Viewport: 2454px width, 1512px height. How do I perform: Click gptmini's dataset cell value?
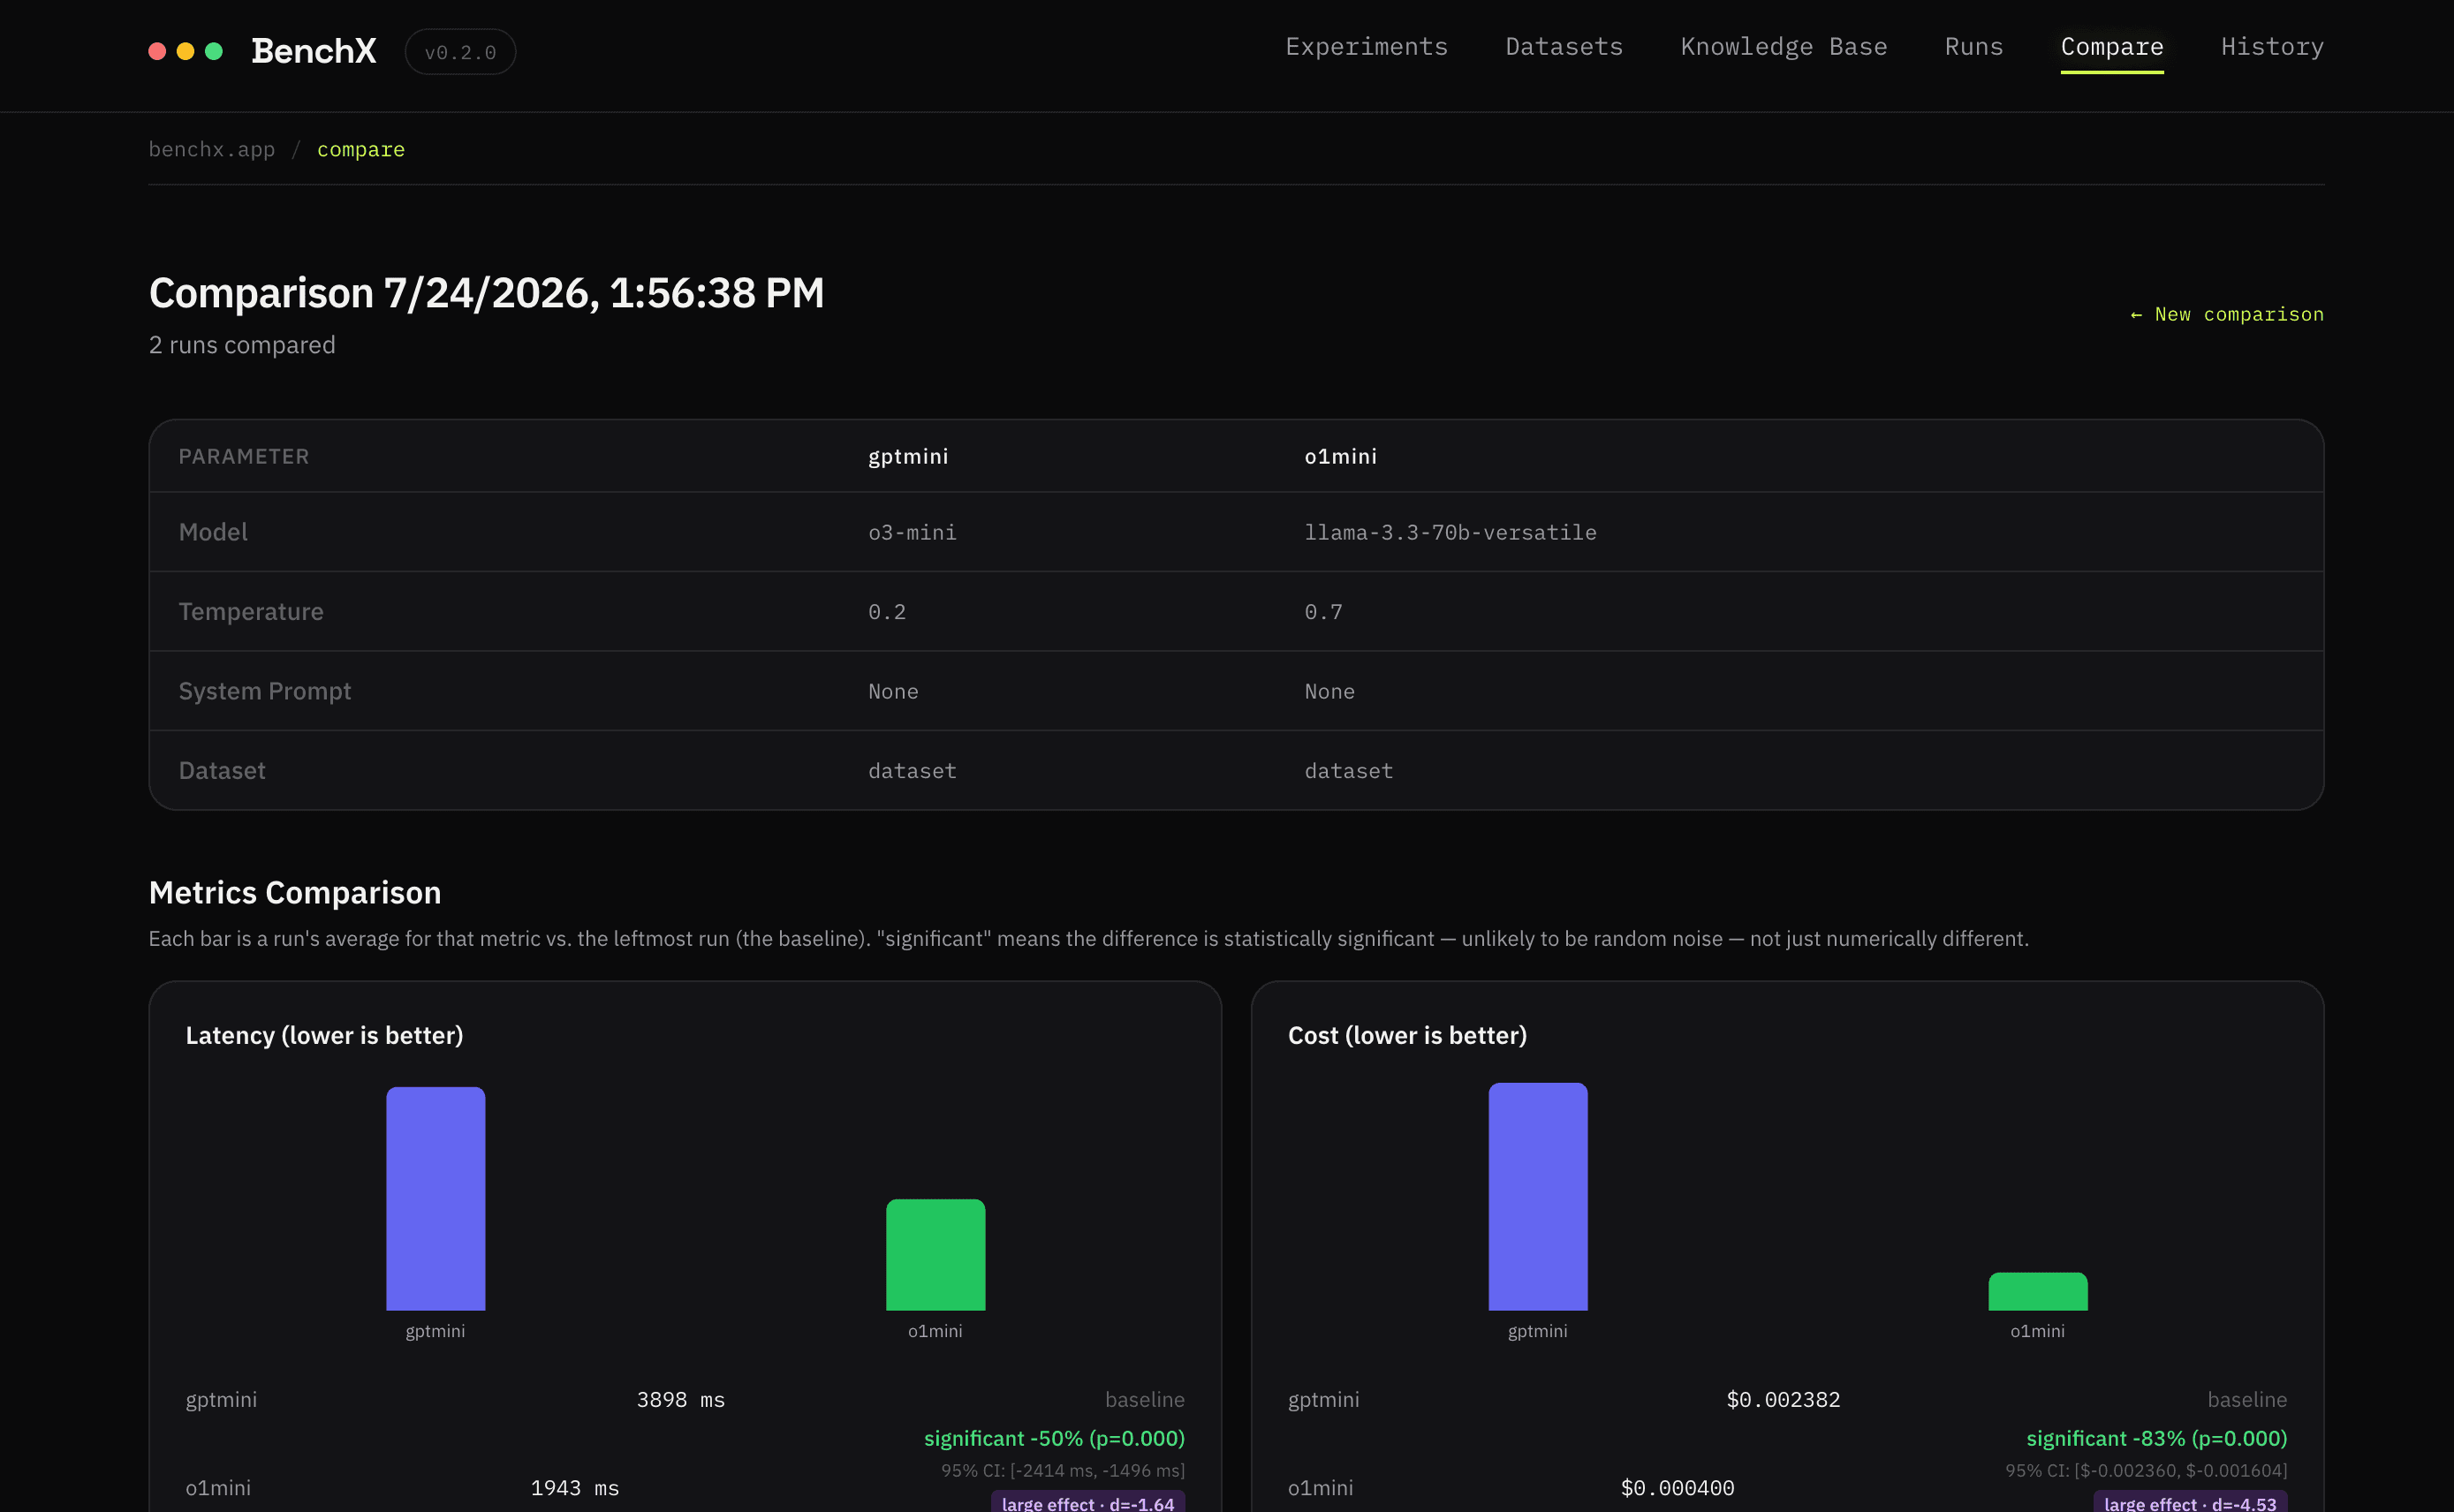coord(912,771)
